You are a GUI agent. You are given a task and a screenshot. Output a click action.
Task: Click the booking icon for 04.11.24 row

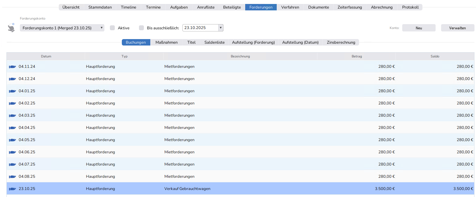tap(12, 67)
